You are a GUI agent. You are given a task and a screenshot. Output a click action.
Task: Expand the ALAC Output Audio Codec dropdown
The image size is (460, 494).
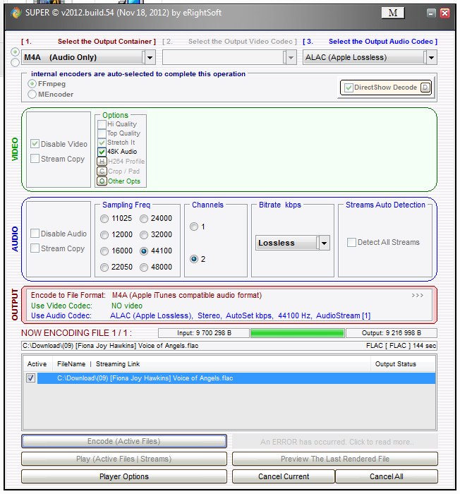click(431, 57)
